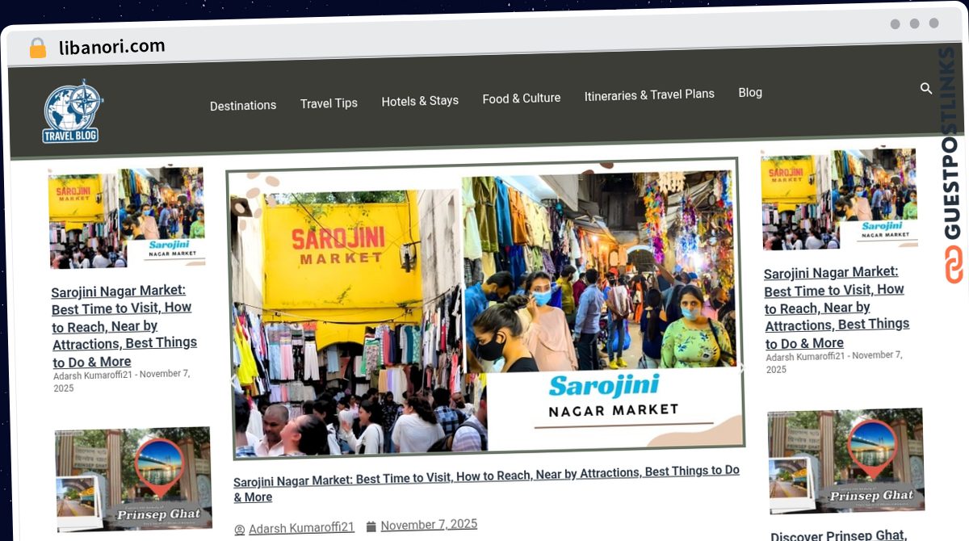Open left sidebar Sarojini Market thumbnail
The image size is (969, 541).
[126, 217]
